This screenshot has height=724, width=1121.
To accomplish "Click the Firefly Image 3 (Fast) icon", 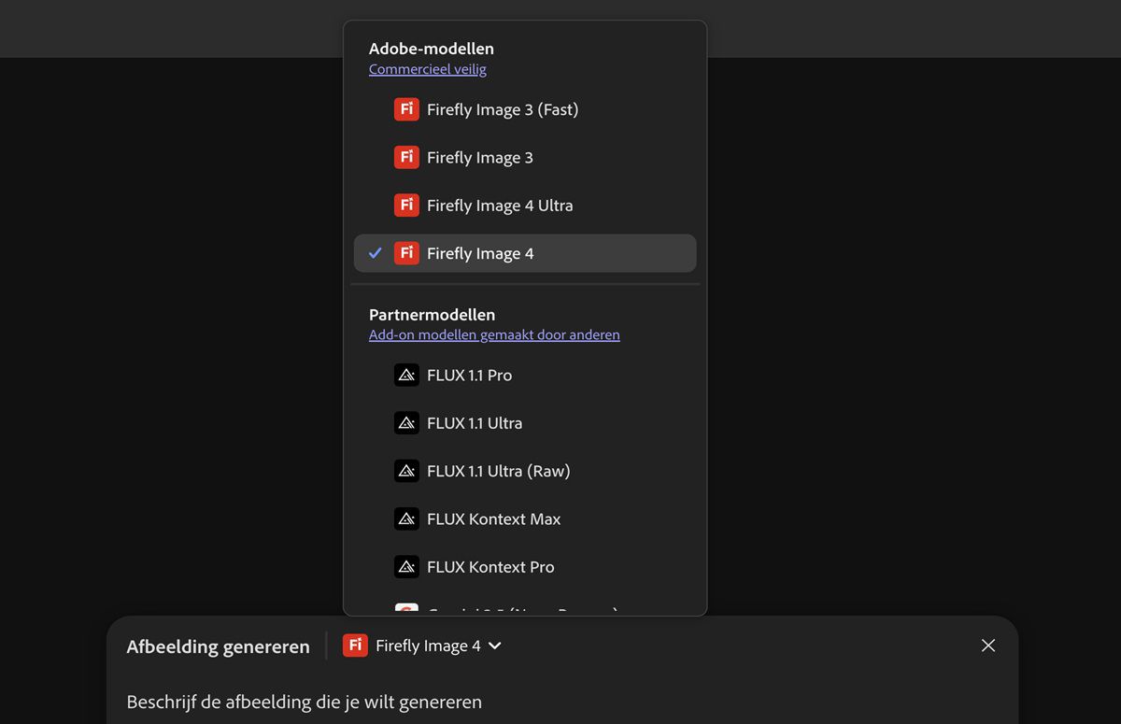I will (406, 109).
